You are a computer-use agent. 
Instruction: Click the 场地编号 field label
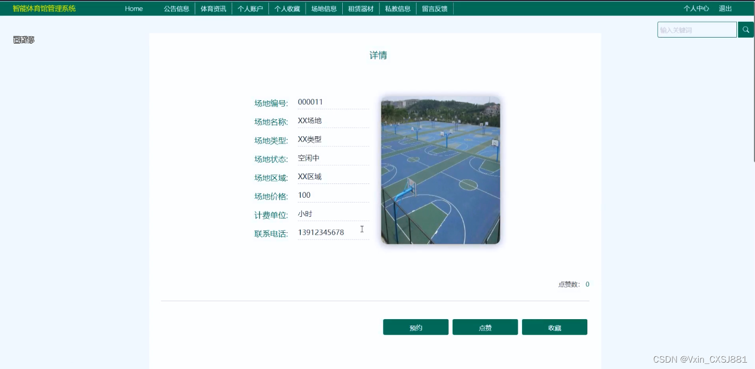271,103
